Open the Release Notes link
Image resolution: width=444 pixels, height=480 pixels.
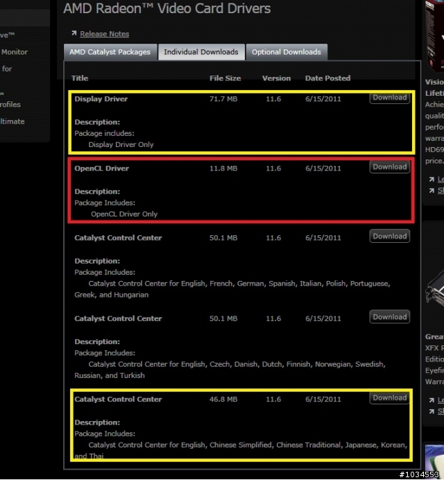[105, 34]
